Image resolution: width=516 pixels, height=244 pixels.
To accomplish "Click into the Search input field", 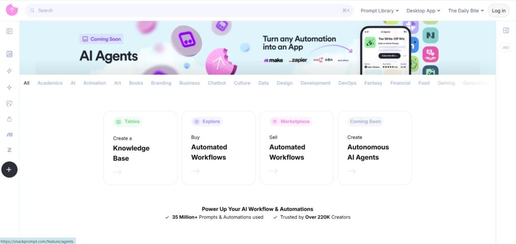I will click(x=186, y=11).
